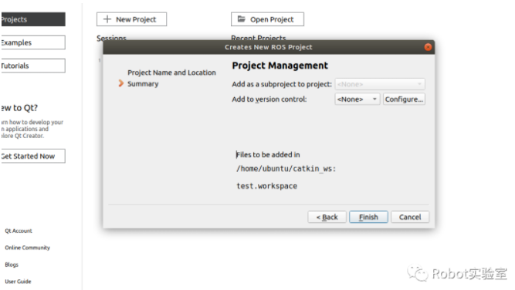Switch to the Projects tab
The image size is (515, 290).
(33, 19)
